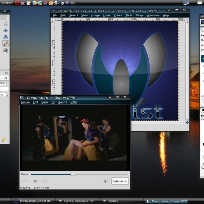Open the mode combo box in tool options
The height and width of the screenshot is (204, 204).
click(x=4, y=78)
